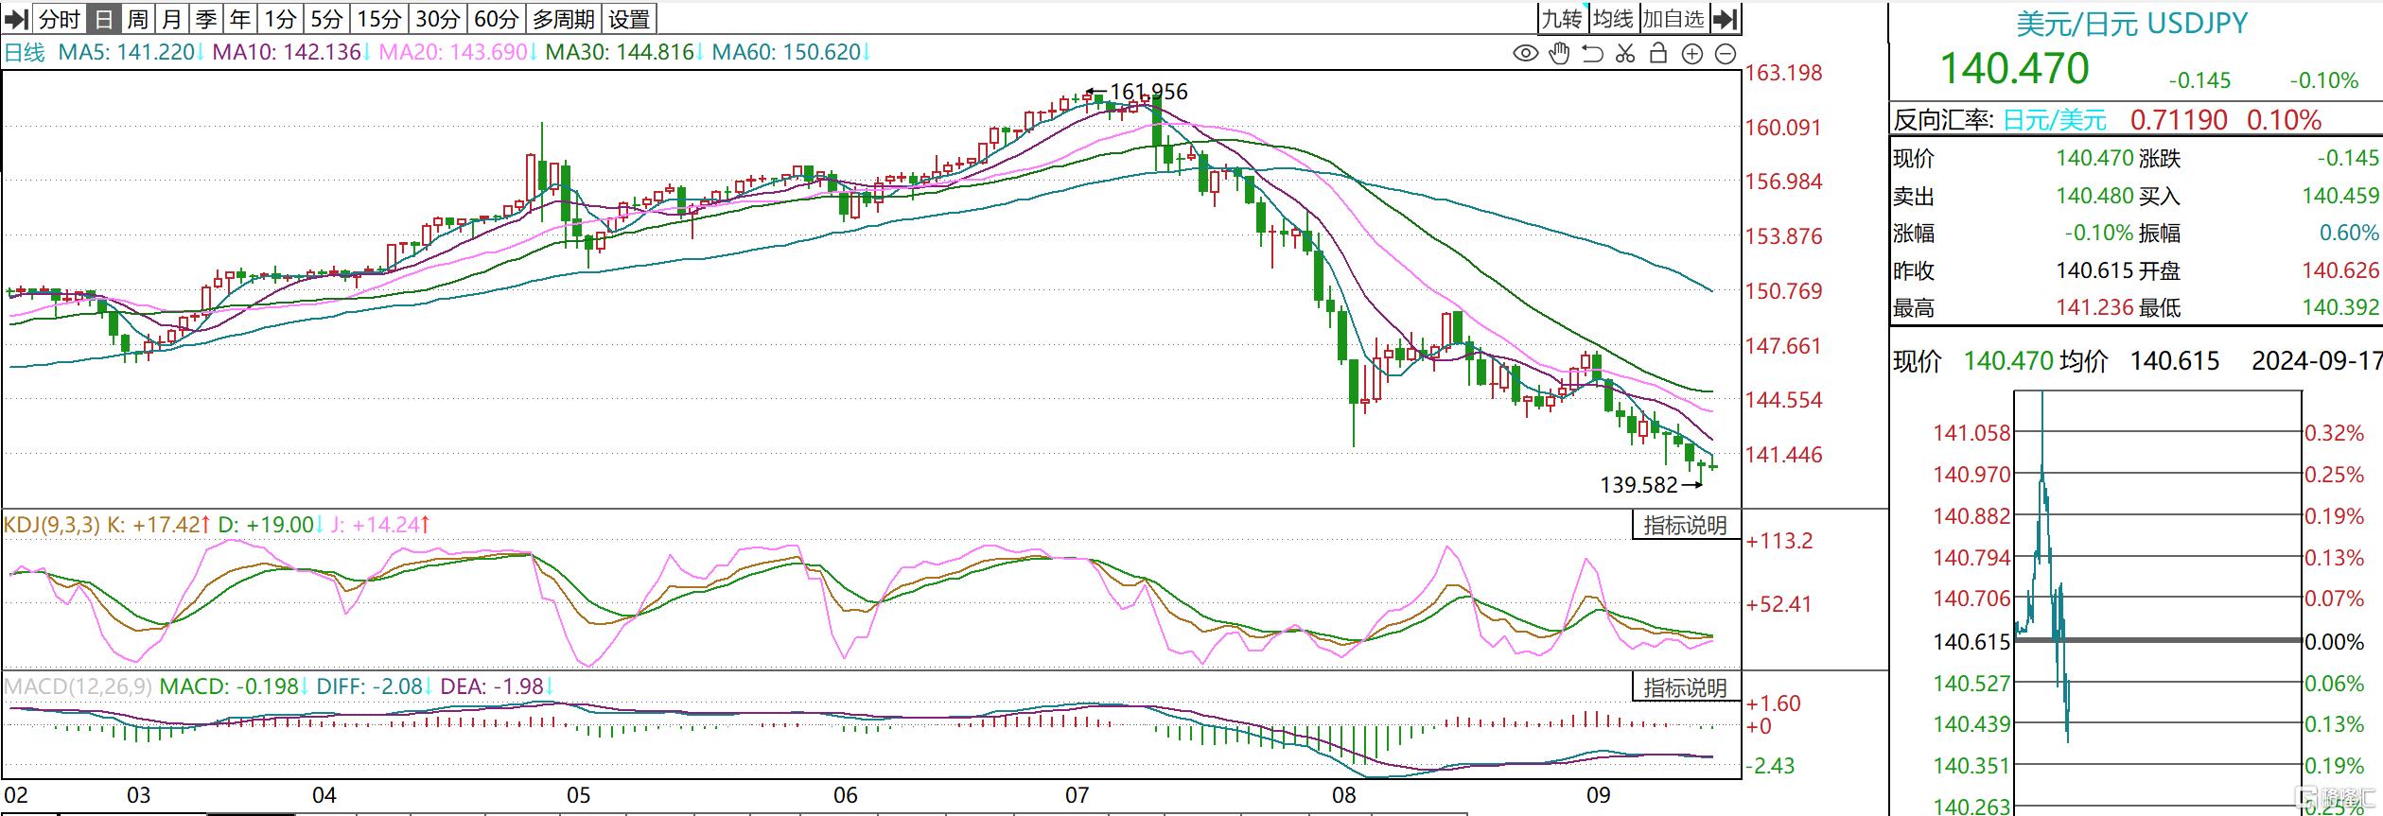The height and width of the screenshot is (816, 2383).
Task: Click the undo arrow icon above chart
Action: (x=1592, y=53)
